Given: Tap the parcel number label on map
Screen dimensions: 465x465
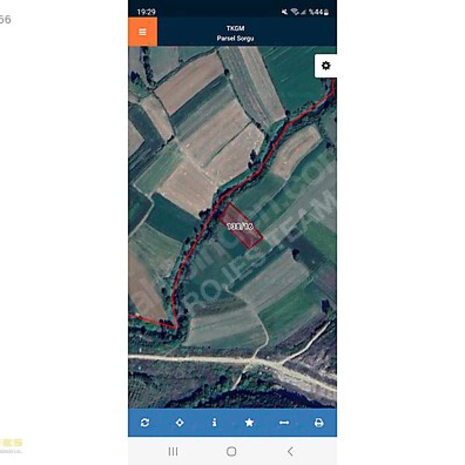Looking at the screenshot, I should click(240, 226).
